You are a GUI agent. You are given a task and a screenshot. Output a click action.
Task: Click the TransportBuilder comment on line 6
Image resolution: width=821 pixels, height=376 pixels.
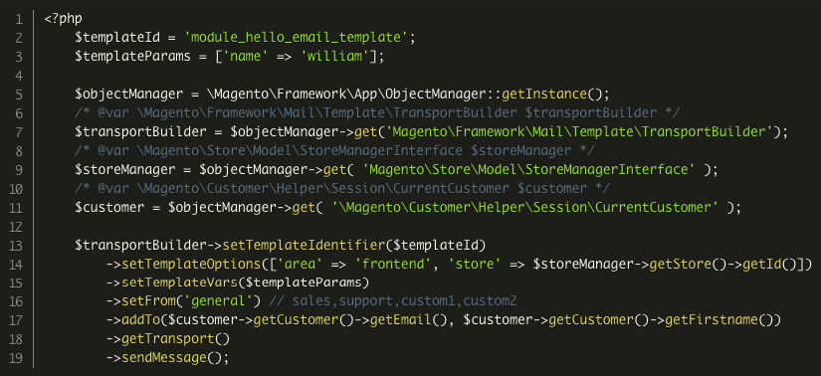coord(376,113)
